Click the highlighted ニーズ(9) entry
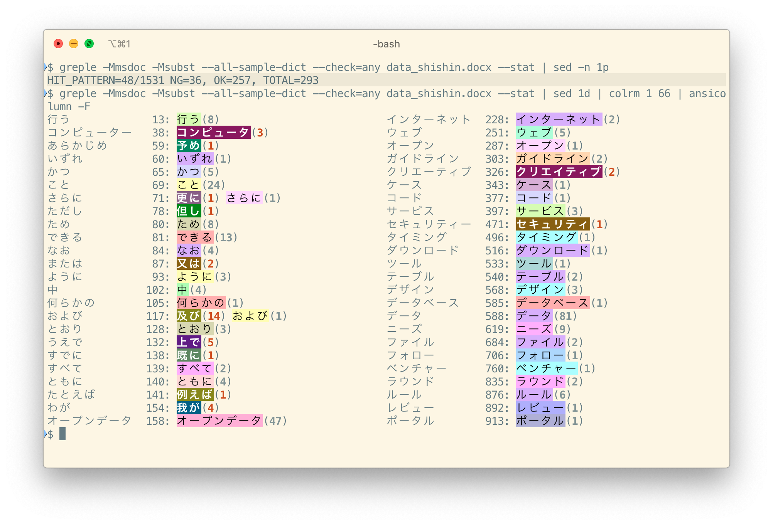The image size is (773, 525). (x=534, y=329)
